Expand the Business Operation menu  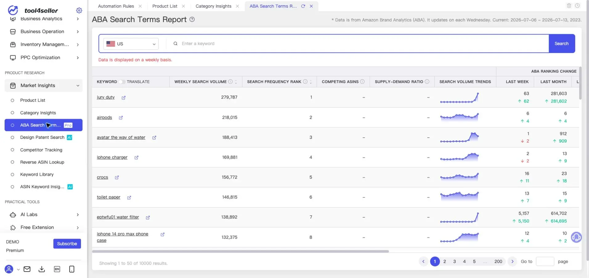pyautogui.click(x=43, y=31)
